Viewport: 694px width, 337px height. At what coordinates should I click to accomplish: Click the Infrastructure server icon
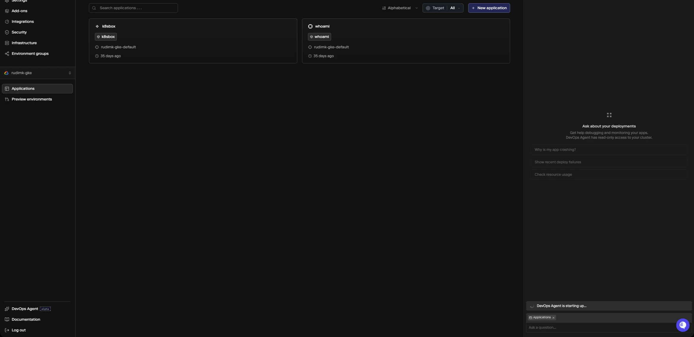[7, 43]
